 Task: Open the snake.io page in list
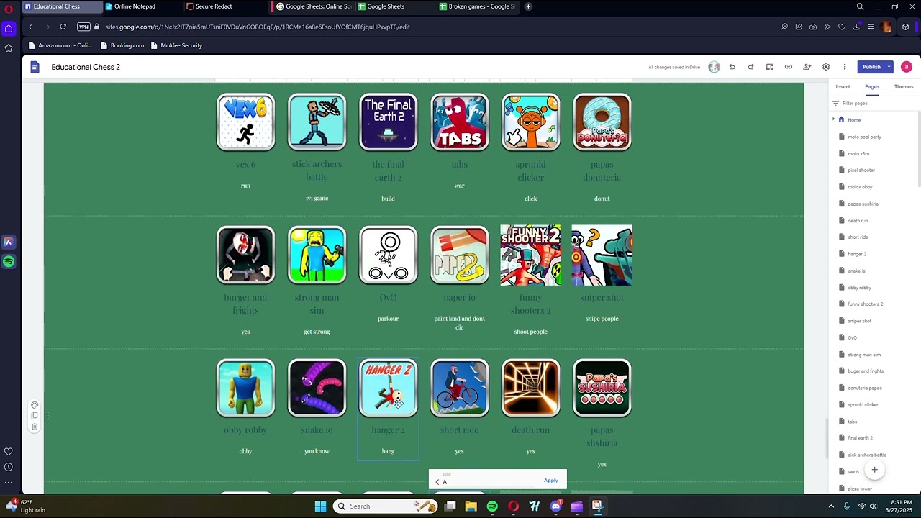856,271
